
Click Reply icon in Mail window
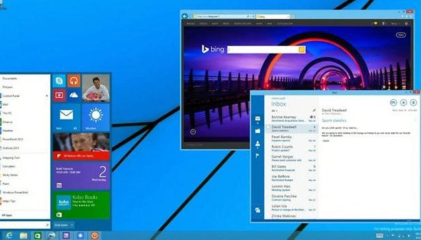tap(393, 102)
